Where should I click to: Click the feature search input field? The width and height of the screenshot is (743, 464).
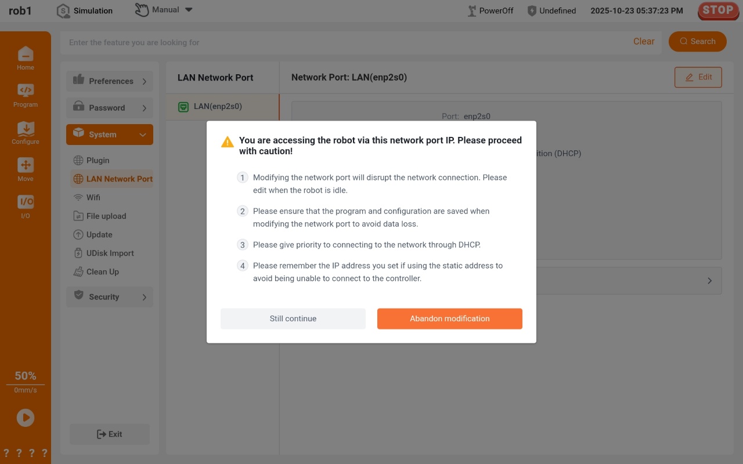[348, 42]
